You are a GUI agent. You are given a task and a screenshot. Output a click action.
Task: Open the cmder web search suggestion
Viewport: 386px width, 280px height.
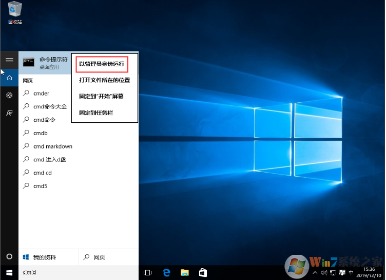pos(41,94)
